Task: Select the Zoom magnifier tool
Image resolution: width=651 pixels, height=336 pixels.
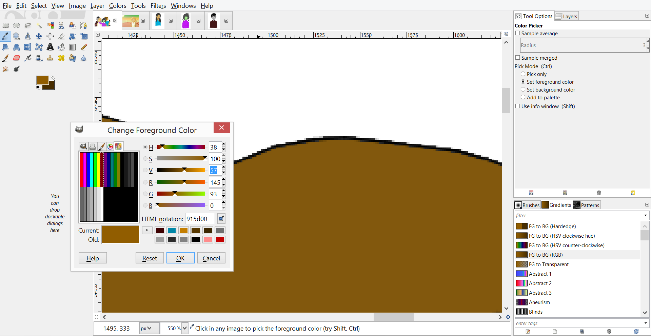Action: pos(16,36)
